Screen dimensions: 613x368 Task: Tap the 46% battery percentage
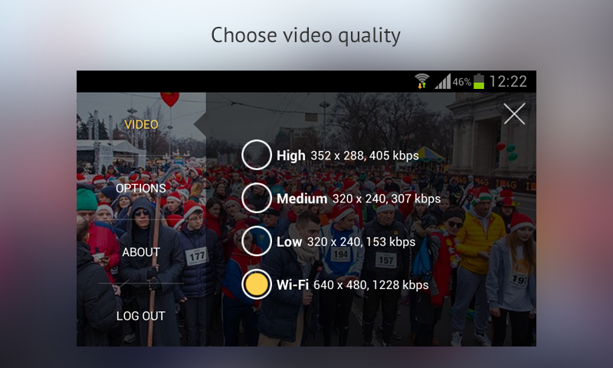(462, 82)
